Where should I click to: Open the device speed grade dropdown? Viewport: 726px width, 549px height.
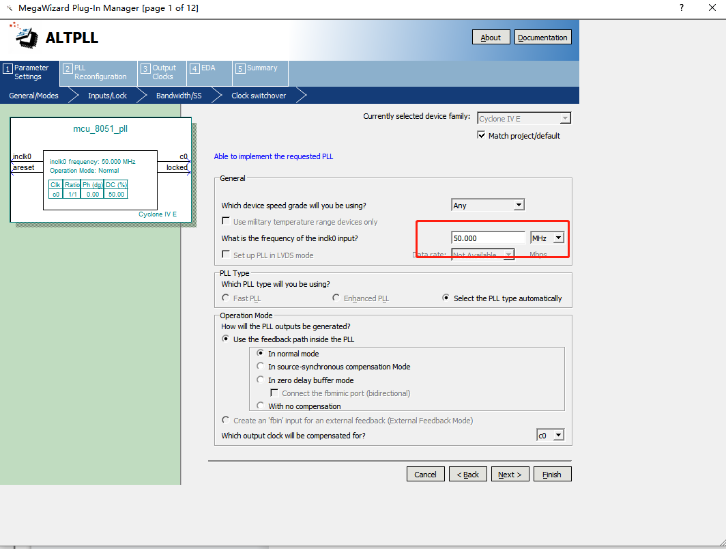click(488, 206)
